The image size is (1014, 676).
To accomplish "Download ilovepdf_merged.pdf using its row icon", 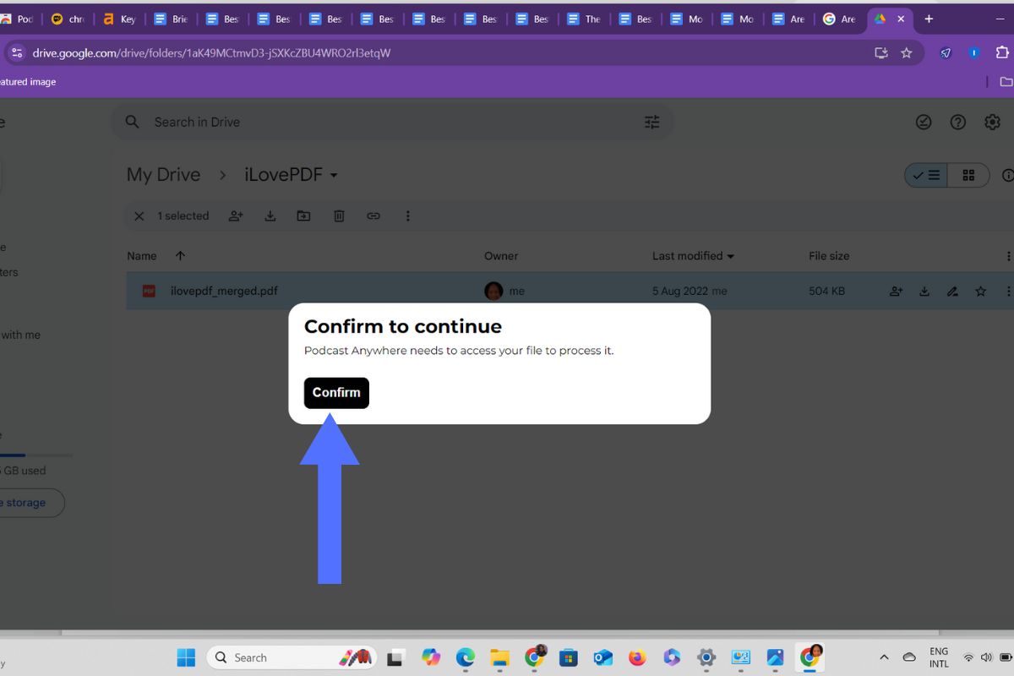I will (924, 292).
